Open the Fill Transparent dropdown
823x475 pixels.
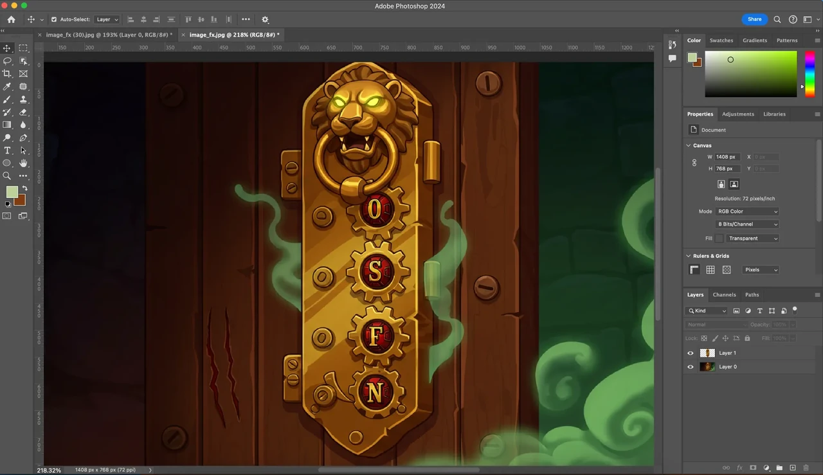click(752, 238)
